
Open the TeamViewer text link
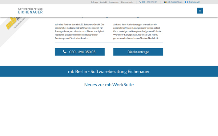pyautogui.click(x=194, y=2)
